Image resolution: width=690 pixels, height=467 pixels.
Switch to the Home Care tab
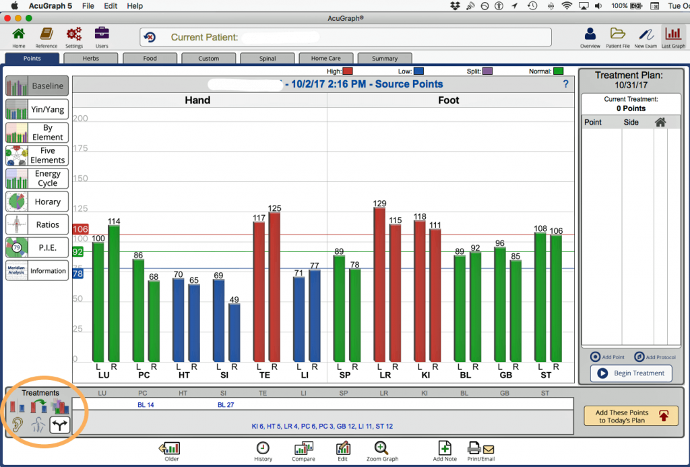[326, 59]
